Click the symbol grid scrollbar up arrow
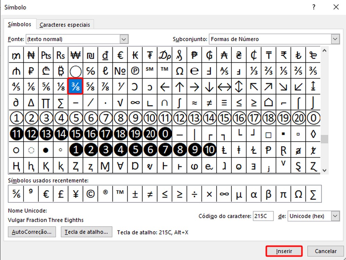 (x=324, y=51)
